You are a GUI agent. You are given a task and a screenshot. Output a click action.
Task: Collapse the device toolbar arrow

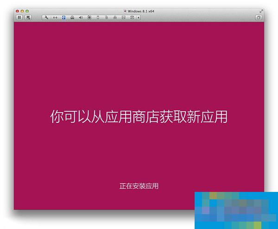coord(139,17)
